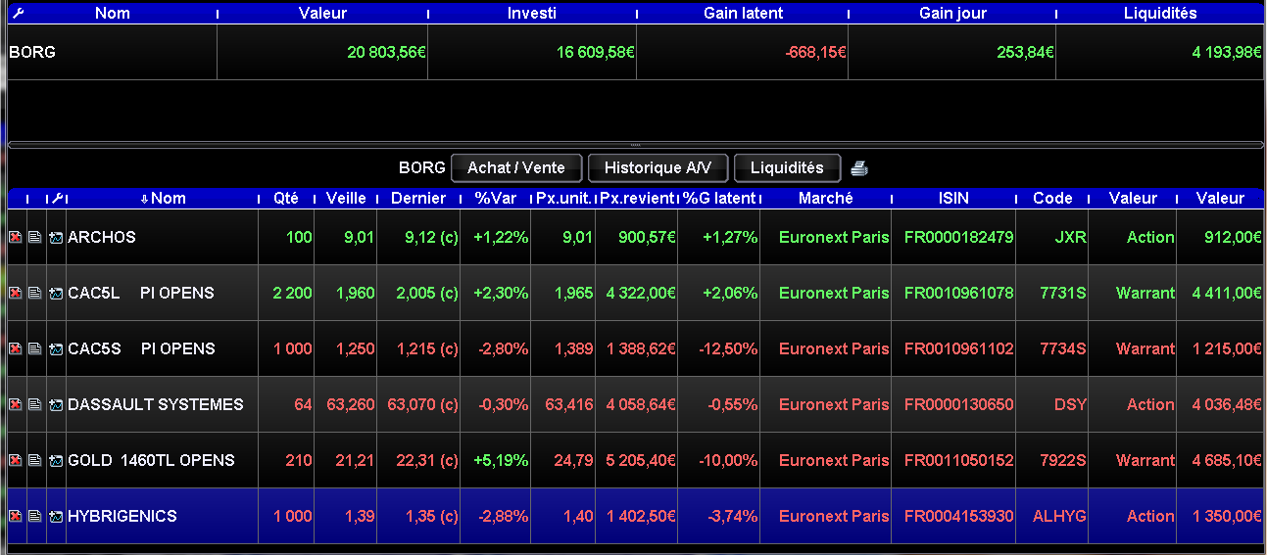The width and height of the screenshot is (1267, 555).
Task: Click the document icon on DASSAULT SYSTEMES row
Action: click(x=34, y=405)
